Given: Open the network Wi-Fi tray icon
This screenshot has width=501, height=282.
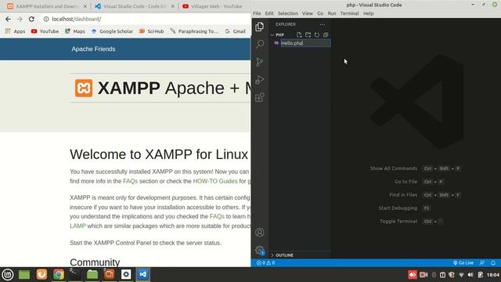Looking at the screenshot, I should [461, 275].
